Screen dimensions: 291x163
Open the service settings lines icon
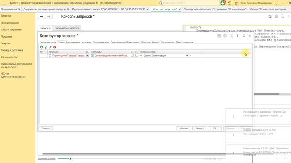[276, 3]
